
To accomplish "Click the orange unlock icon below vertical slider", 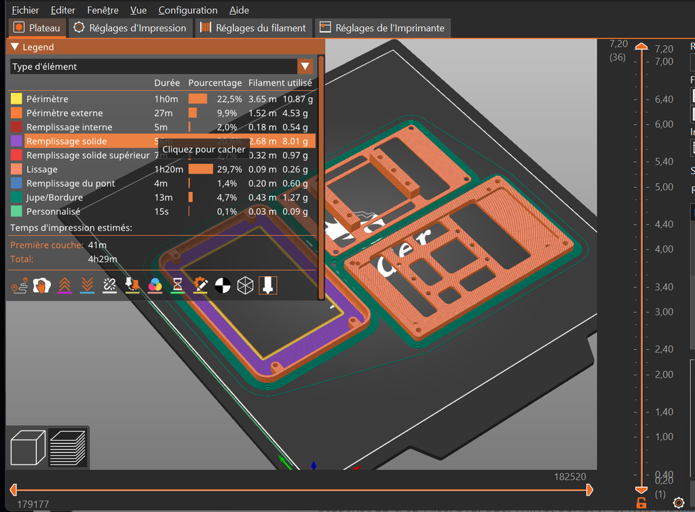I will 641,503.
